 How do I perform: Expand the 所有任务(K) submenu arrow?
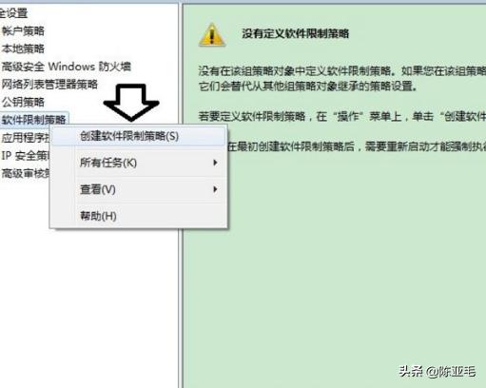point(215,163)
